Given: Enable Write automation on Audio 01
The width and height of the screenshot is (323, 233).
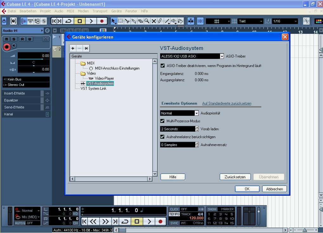Looking at the screenshot, I should pos(30,39).
